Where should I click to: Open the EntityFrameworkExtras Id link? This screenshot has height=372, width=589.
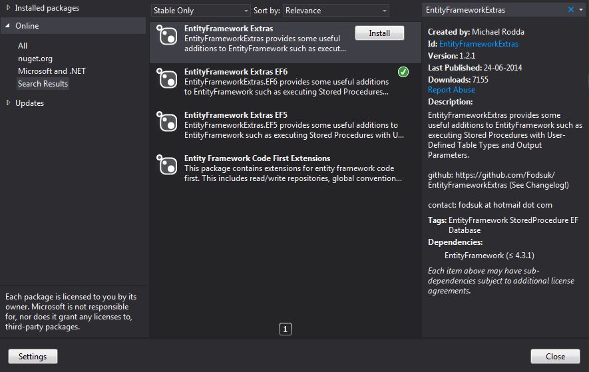pos(479,44)
